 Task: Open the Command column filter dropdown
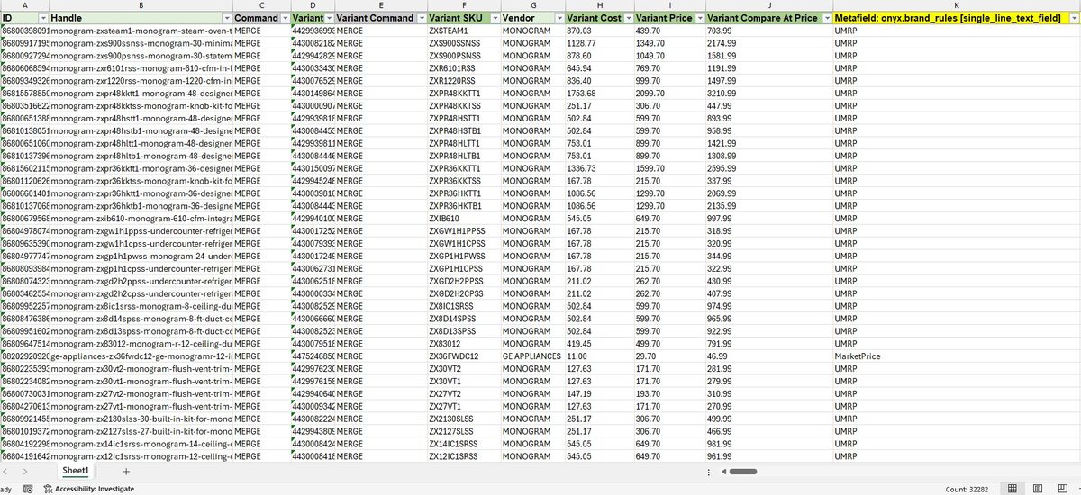[285, 18]
